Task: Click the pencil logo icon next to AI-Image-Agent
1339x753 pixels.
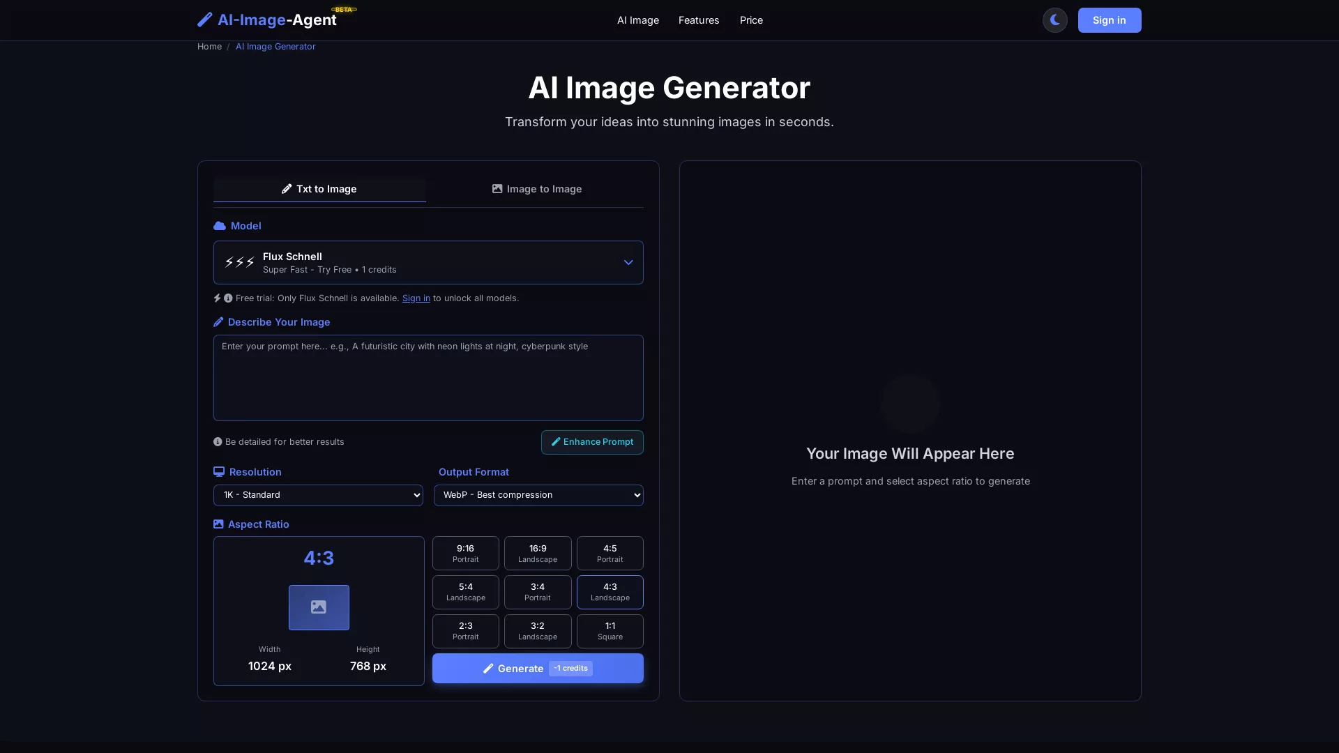Action: (x=204, y=20)
